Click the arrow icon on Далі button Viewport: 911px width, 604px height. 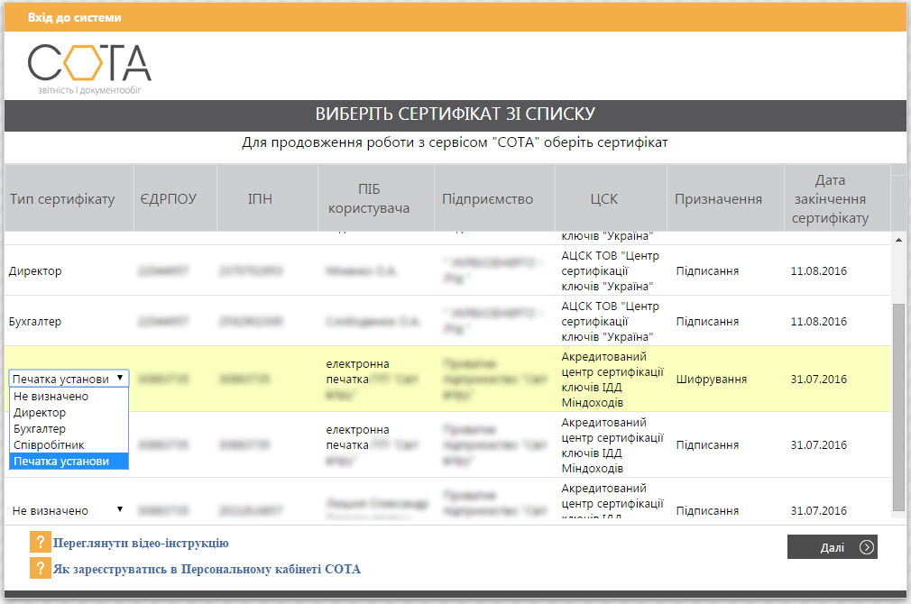click(x=866, y=547)
